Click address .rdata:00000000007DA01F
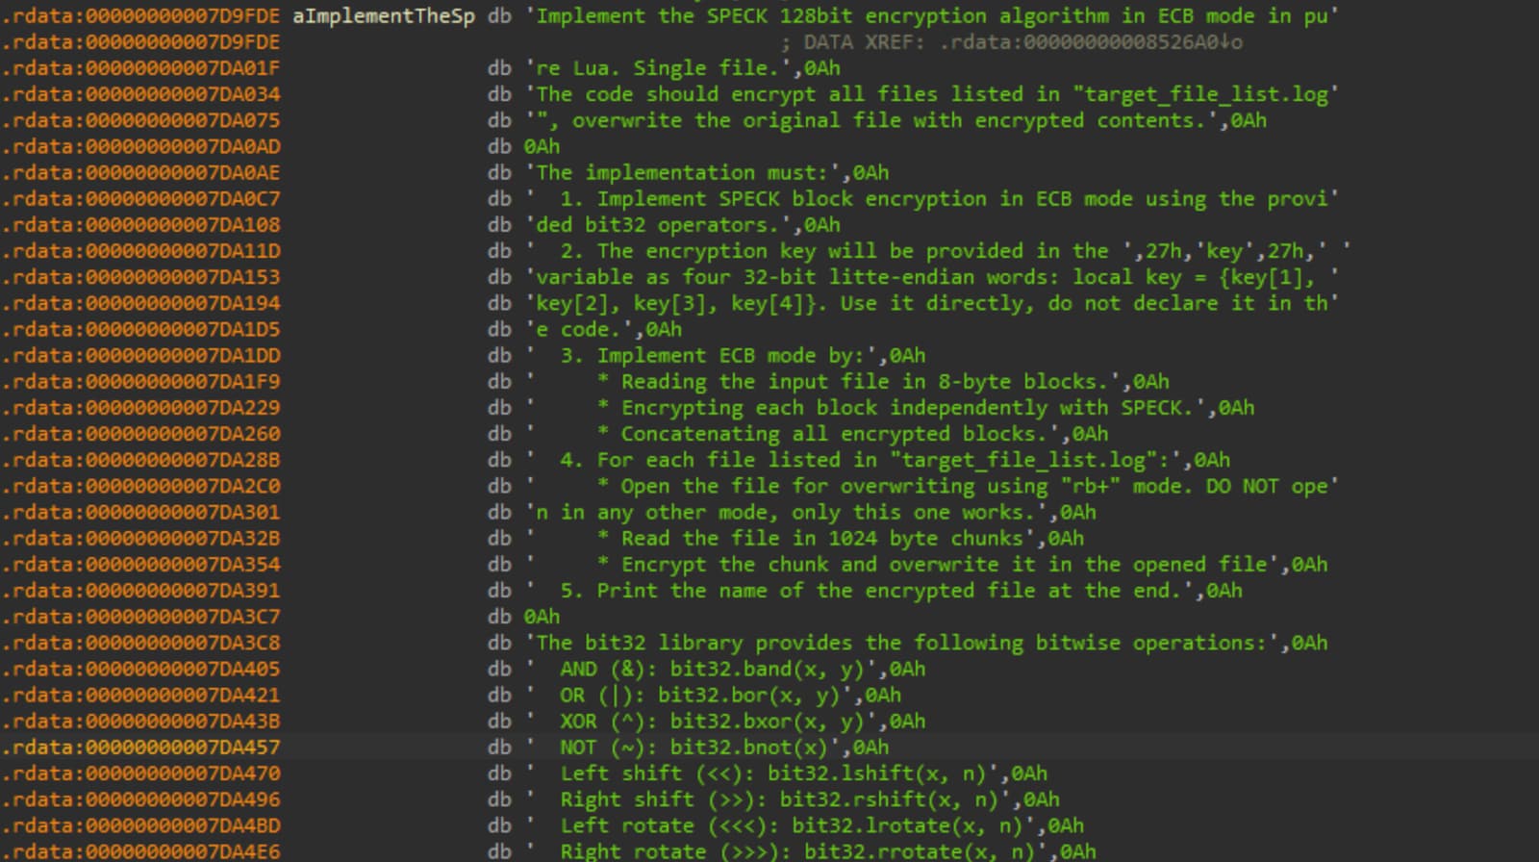This screenshot has height=862, width=1539. [141, 68]
